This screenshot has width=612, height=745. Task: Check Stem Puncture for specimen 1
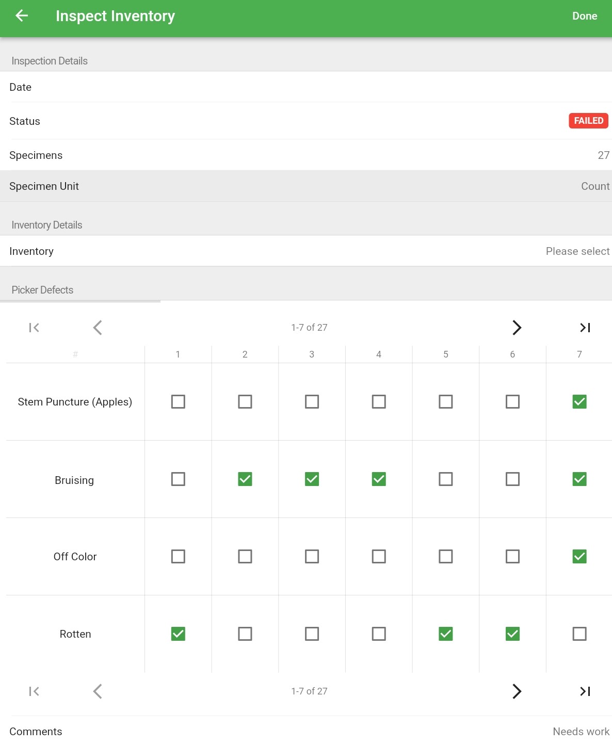point(178,401)
